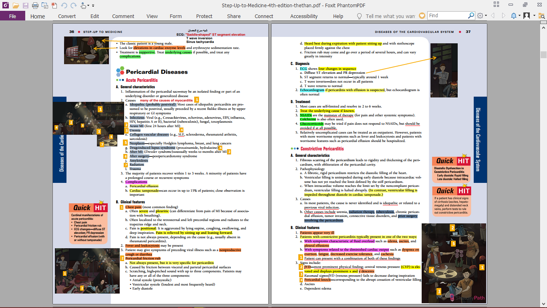Image resolution: width=547 pixels, height=308 pixels.
Task: Click the highlighted 'Cardiac tamponade' text
Action: (145, 190)
